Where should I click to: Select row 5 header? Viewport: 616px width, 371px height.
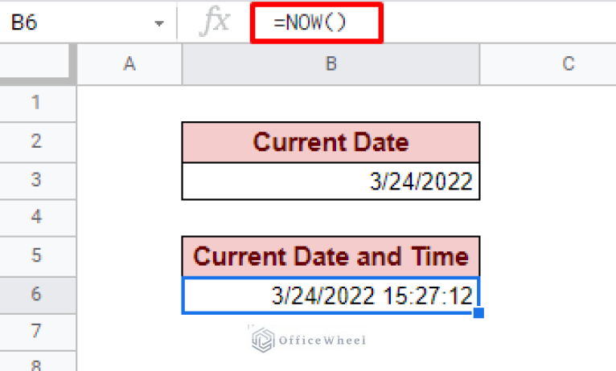point(37,256)
